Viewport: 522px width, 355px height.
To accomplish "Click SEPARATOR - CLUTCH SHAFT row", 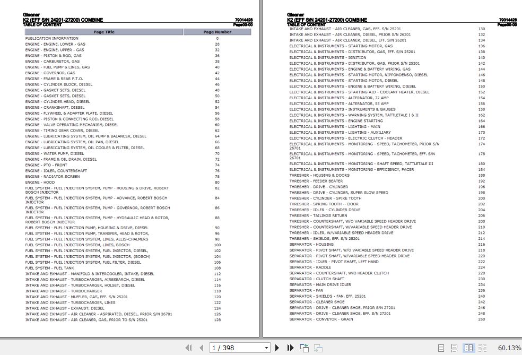I will pos(317,279).
